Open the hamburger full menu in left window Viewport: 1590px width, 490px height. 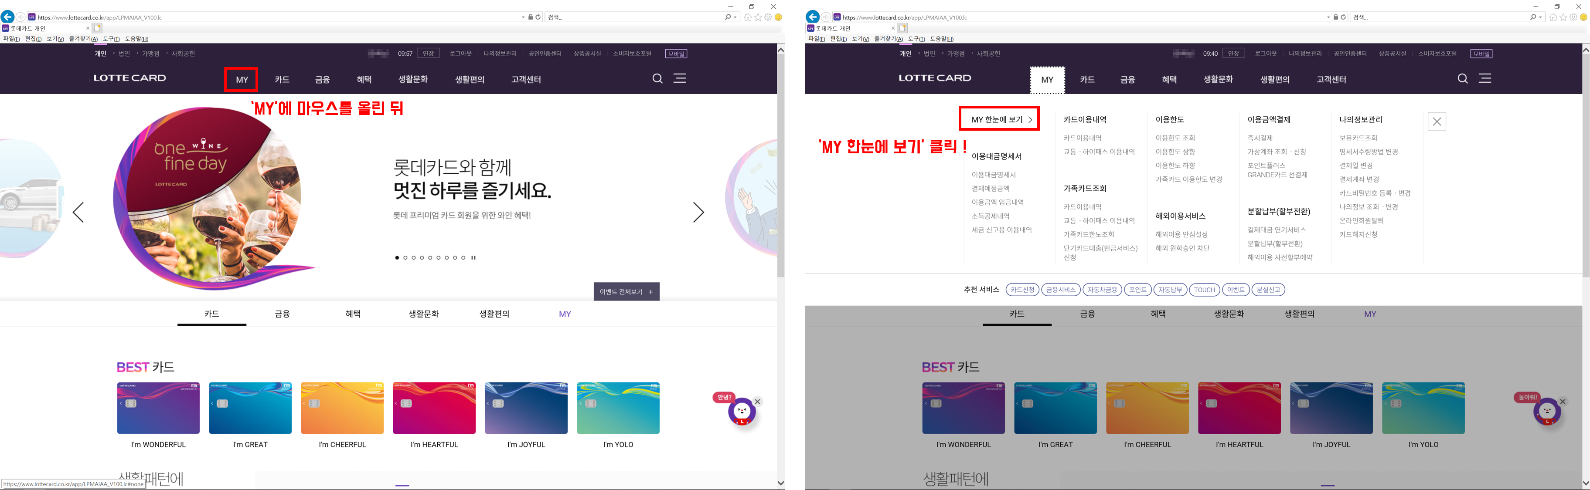[x=680, y=78]
